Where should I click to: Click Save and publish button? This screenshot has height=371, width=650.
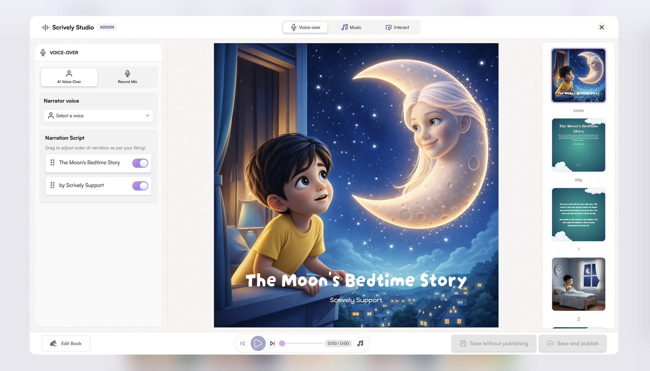tap(573, 343)
